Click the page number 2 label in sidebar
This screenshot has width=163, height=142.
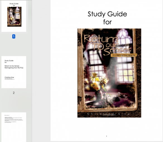point(14,93)
